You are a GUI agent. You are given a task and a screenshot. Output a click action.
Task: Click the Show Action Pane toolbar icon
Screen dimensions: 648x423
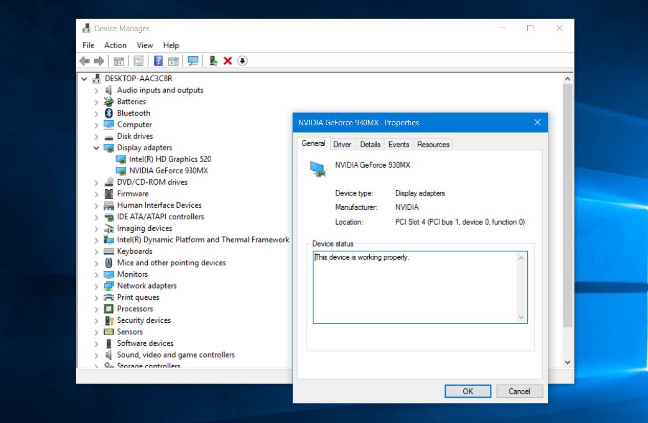[174, 60]
